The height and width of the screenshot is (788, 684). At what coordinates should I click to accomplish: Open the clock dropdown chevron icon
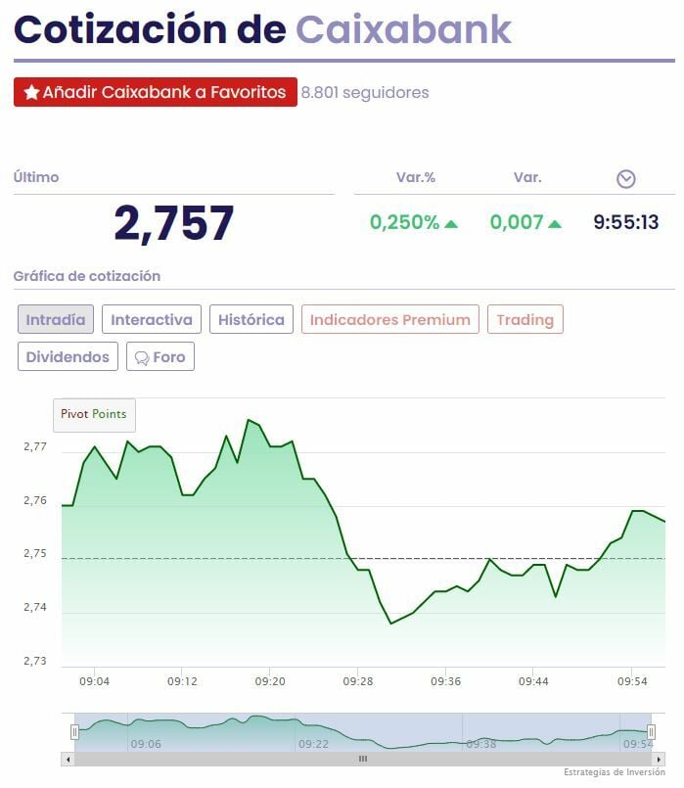point(625,179)
